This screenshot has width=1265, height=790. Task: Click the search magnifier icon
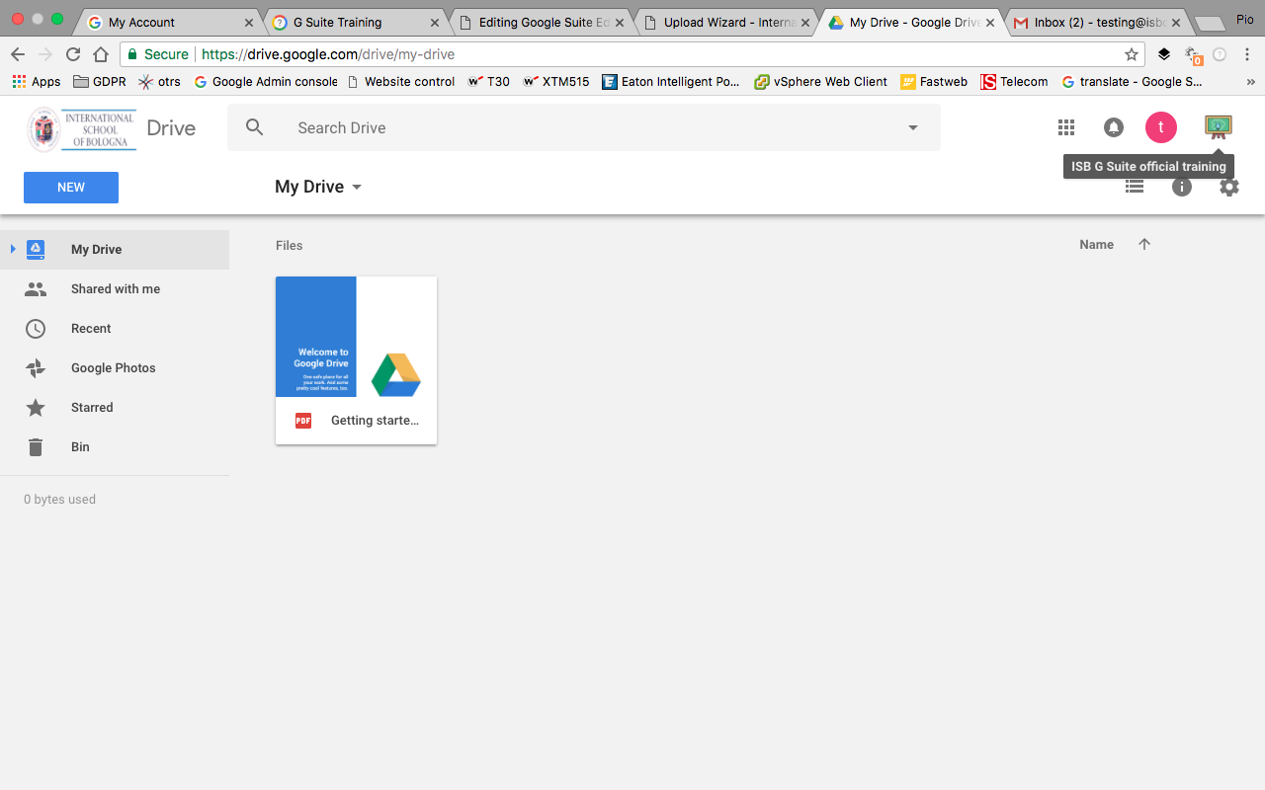click(x=255, y=127)
